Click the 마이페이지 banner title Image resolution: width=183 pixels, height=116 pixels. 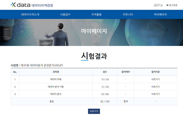click(x=94, y=31)
